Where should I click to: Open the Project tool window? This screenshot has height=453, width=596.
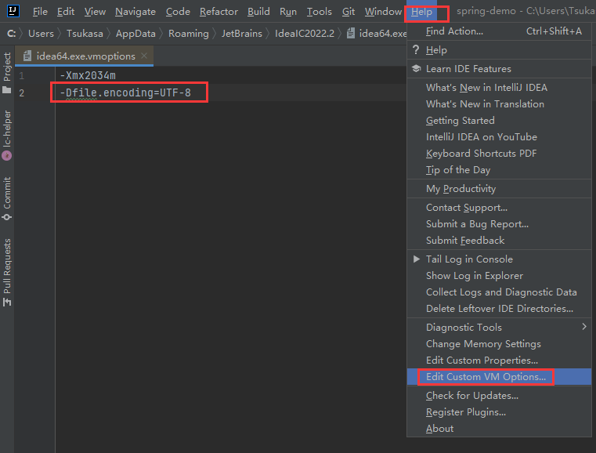point(7,73)
